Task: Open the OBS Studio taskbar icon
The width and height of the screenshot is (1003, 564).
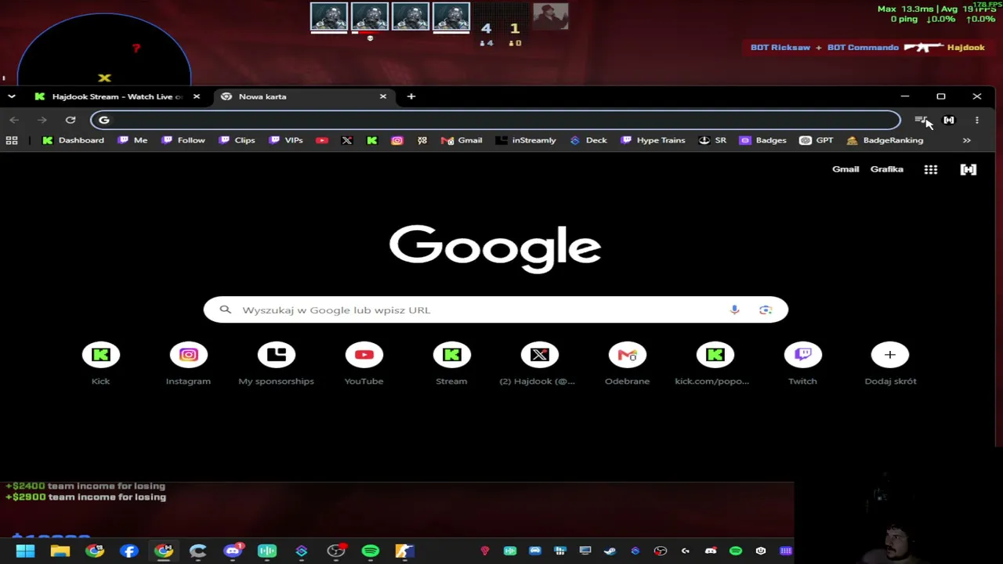Action: pyautogui.click(x=336, y=551)
